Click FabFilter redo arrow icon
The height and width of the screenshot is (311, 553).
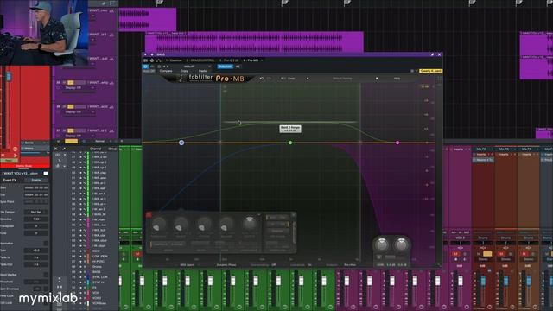coord(270,79)
